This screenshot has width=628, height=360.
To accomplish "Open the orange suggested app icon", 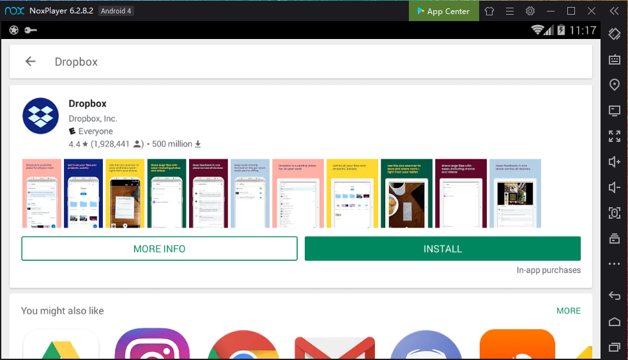I will (517, 344).
